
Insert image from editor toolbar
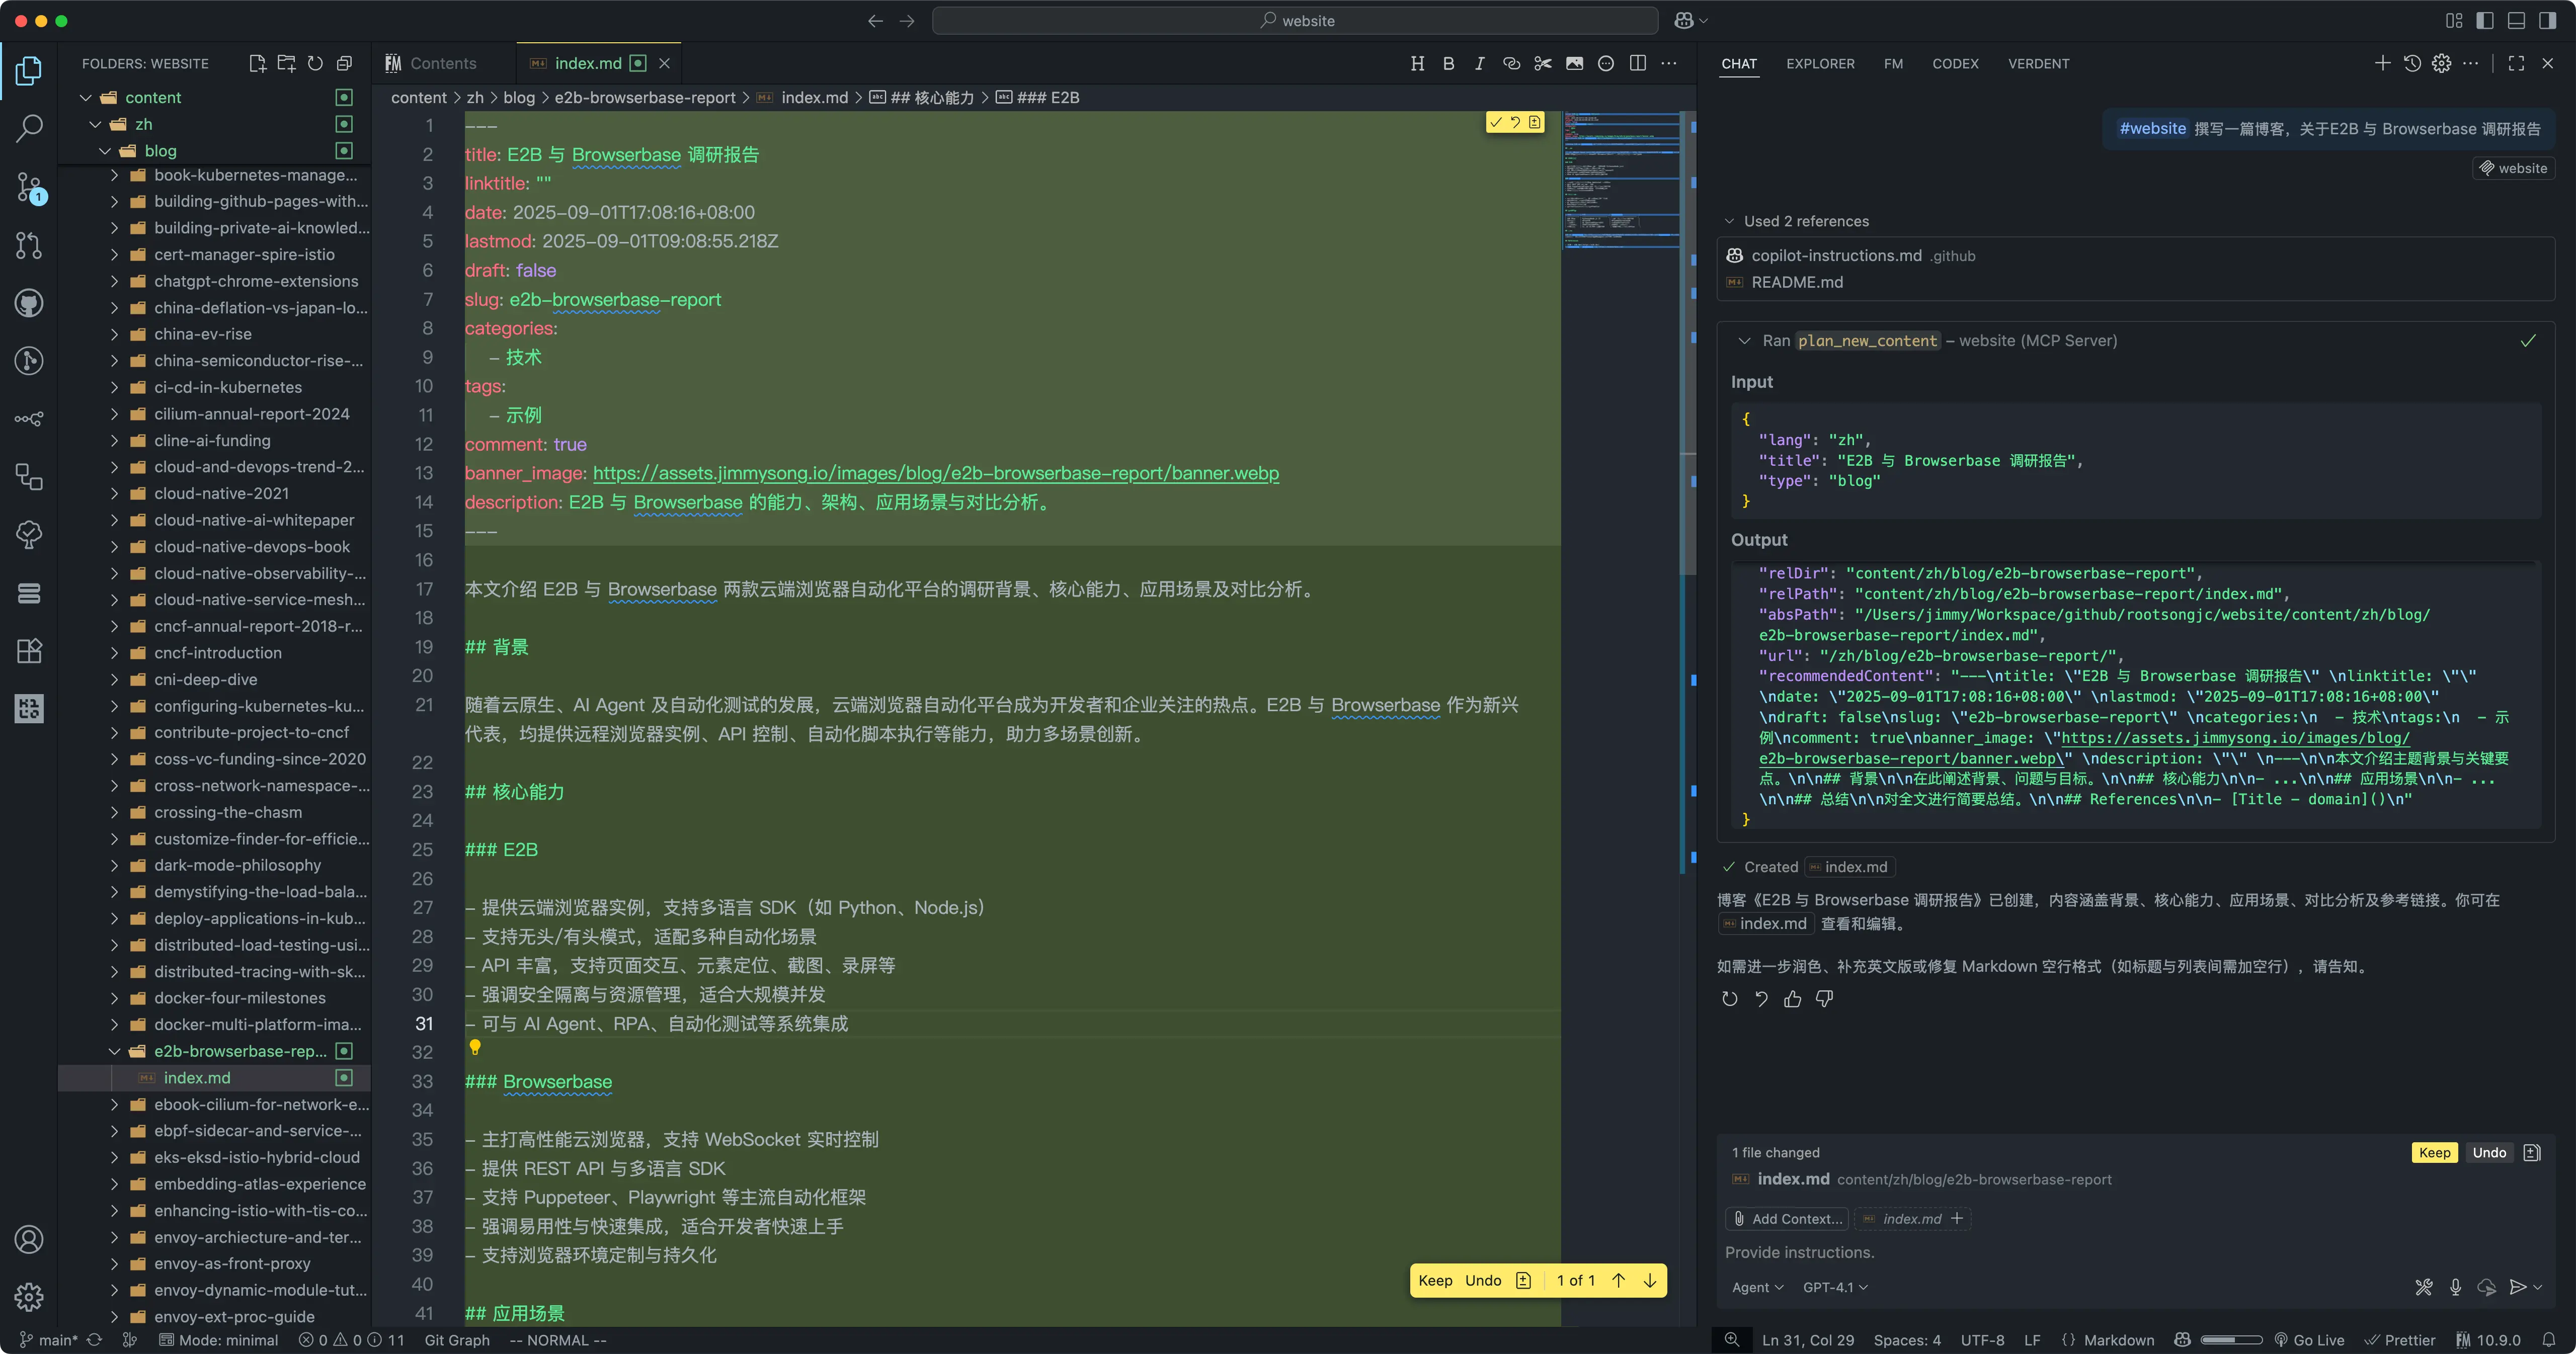pyautogui.click(x=1574, y=63)
